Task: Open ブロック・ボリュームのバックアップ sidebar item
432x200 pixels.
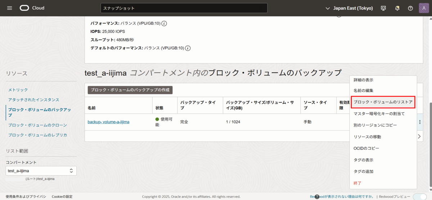Action: click(x=40, y=112)
